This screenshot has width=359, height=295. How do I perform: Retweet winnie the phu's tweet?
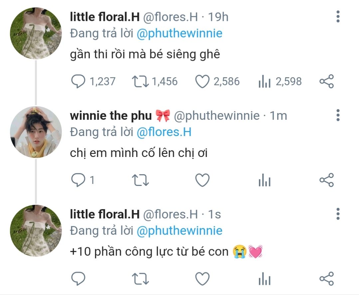(x=140, y=180)
